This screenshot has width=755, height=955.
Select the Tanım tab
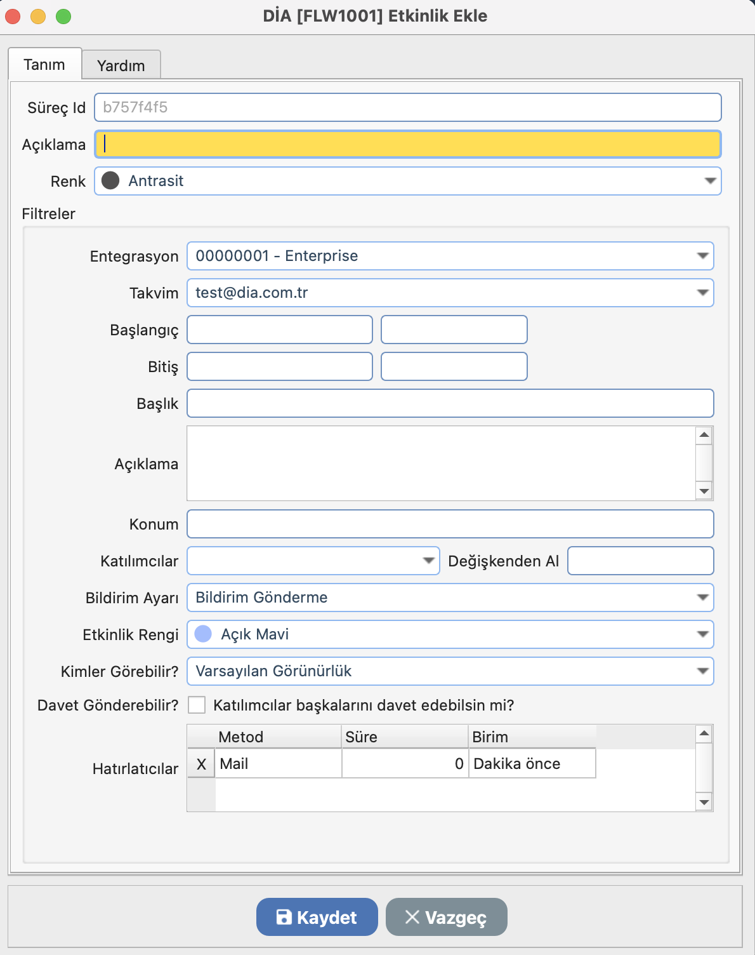[44, 65]
